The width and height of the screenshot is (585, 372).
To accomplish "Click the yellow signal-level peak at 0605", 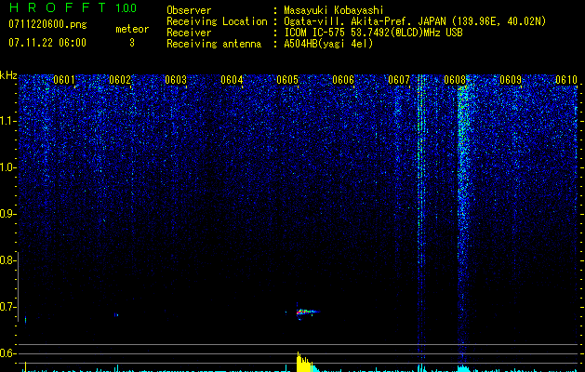I will click(x=304, y=363).
